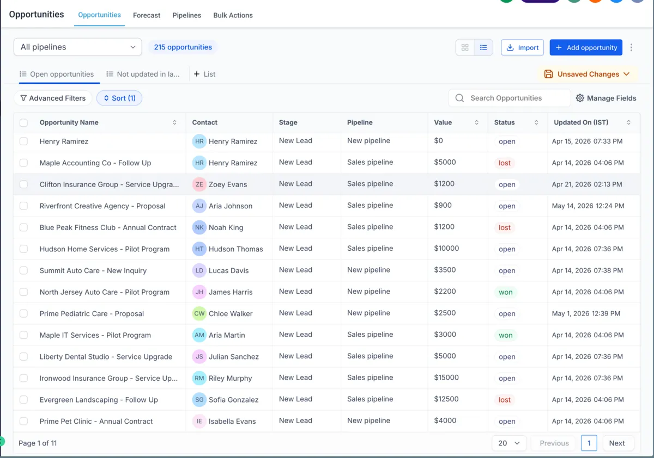Image resolution: width=654 pixels, height=458 pixels.
Task: Select the list view icon
Action: pyautogui.click(x=483, y=48)
